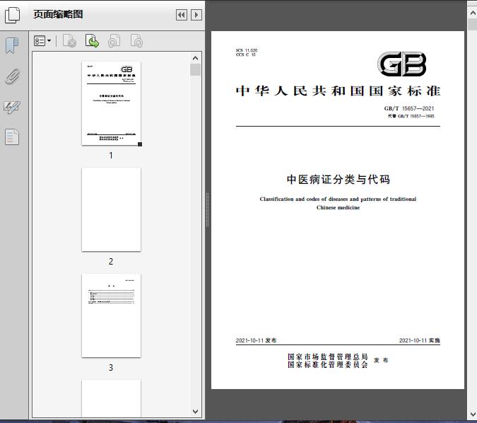Open the page thumbnails panel icon

click(13, 15)
